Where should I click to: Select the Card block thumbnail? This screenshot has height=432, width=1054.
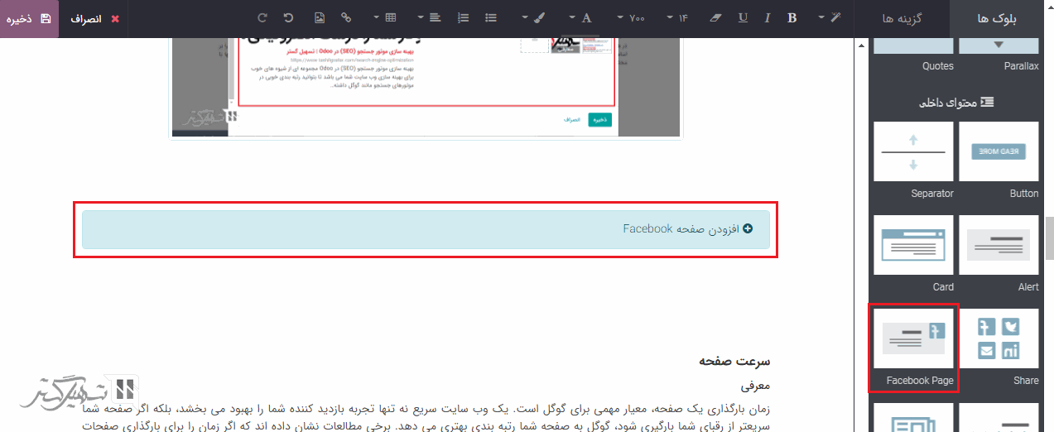[913, 246]
